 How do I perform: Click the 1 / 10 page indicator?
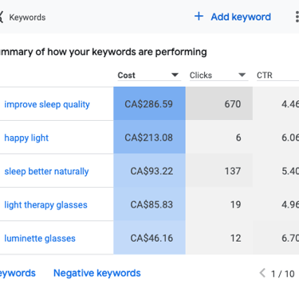(x=283, y=274)
